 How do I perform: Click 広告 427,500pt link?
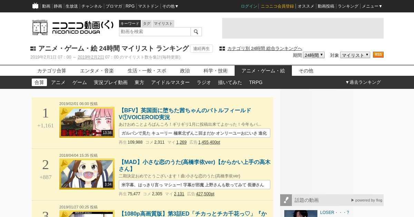(205, 194)
